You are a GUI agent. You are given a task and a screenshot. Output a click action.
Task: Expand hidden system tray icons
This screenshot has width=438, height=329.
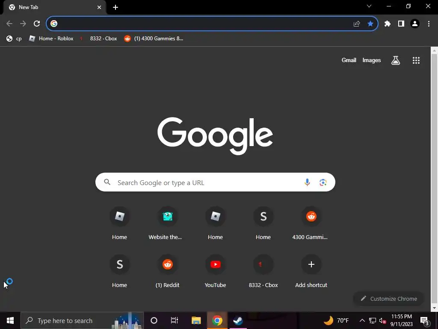click(362, 320)
